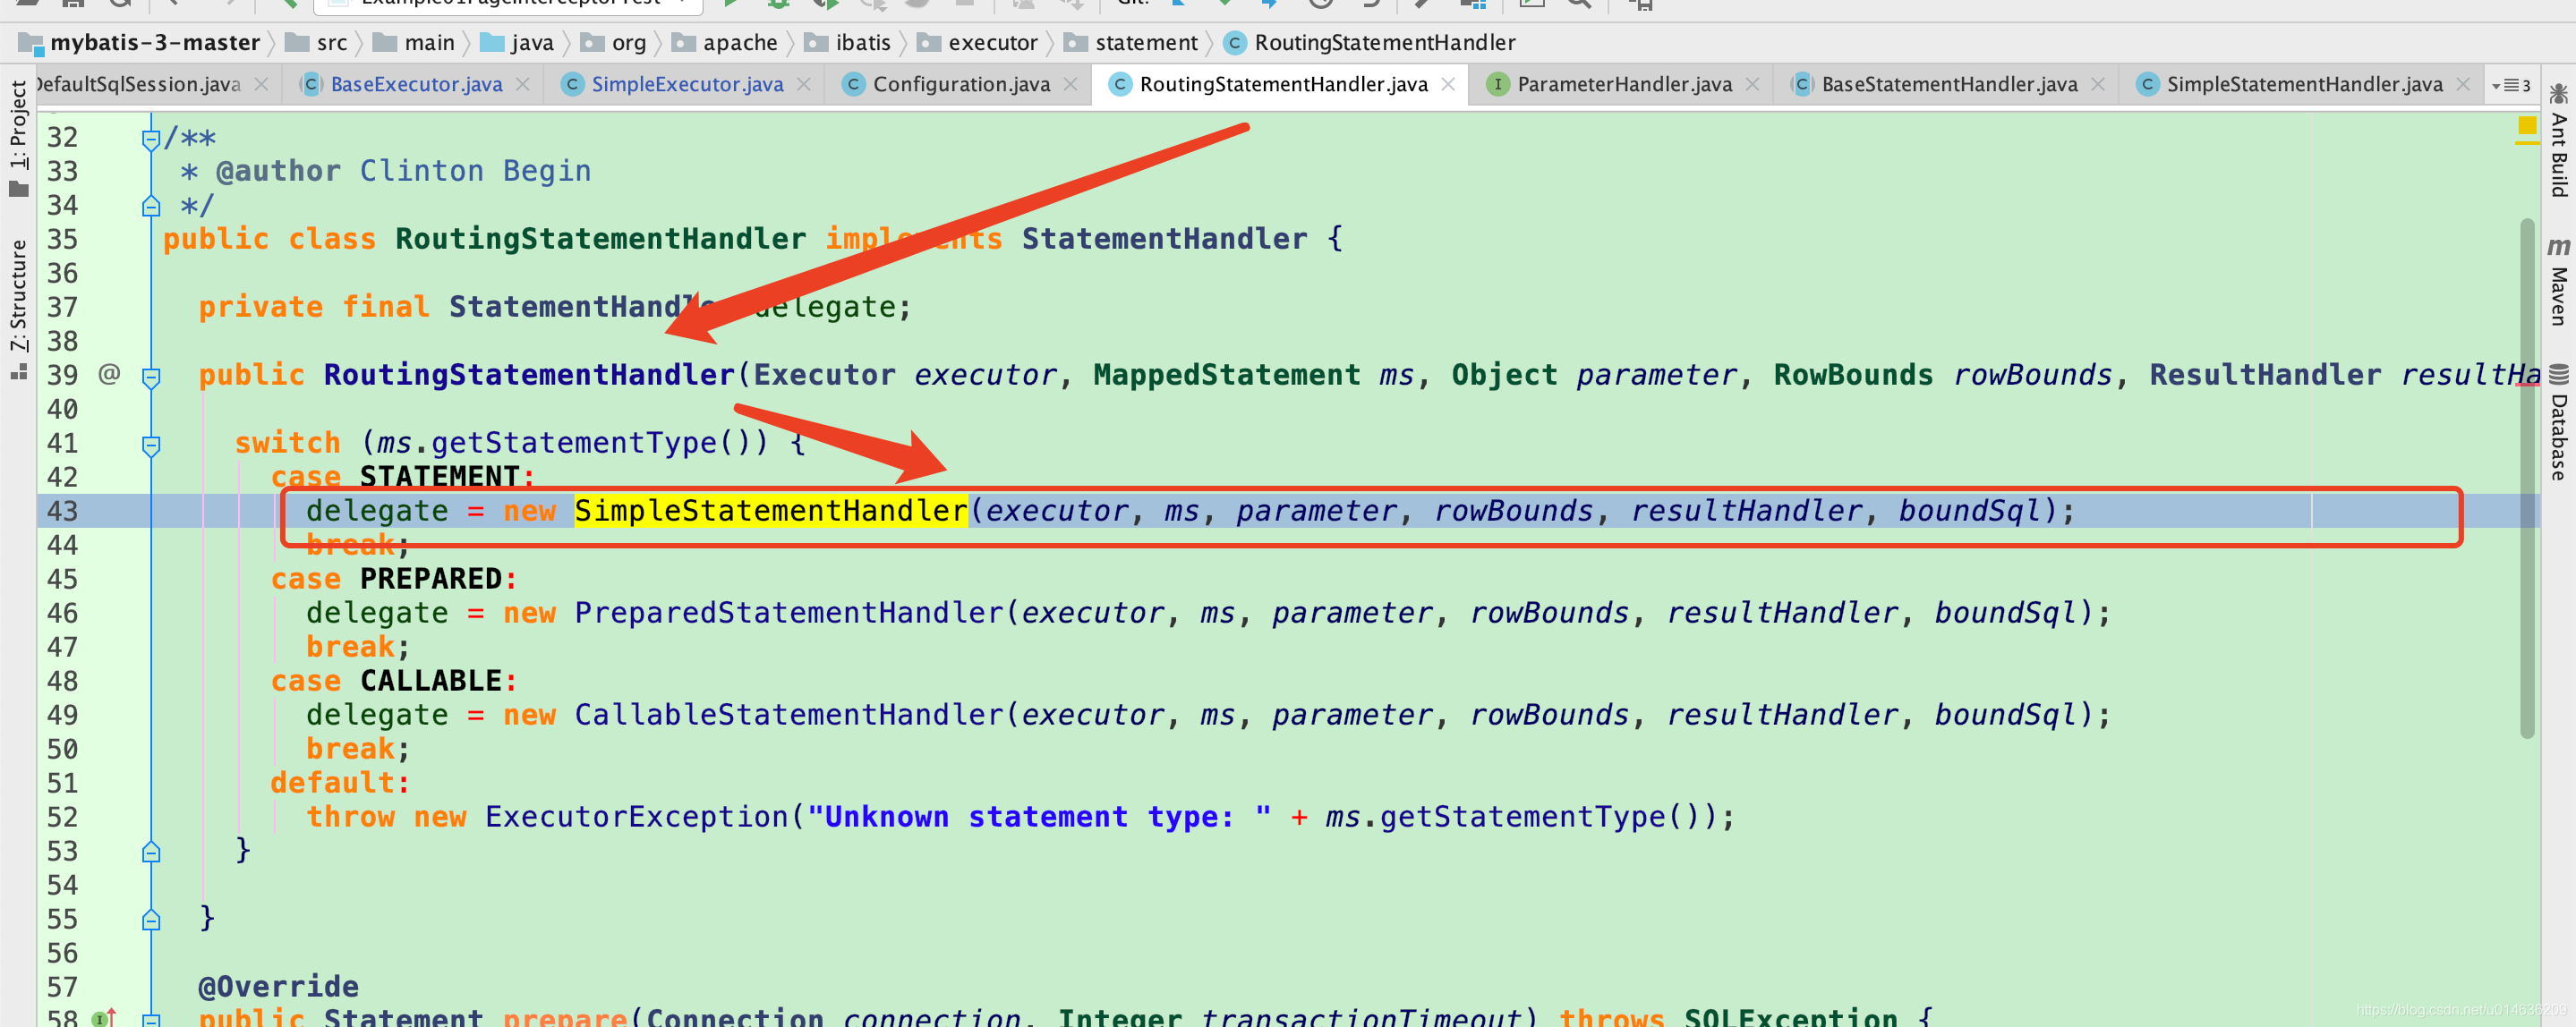Open the Structure tool window
The width and height of the screenshot is (2576, 1027).
coord(18,309)
